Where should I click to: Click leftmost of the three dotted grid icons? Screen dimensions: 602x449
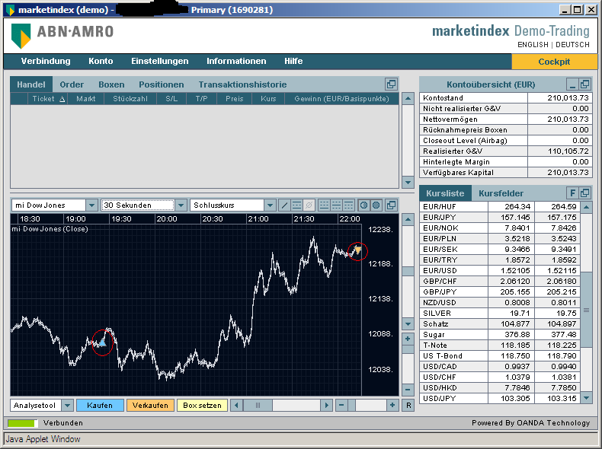[325, 205]
